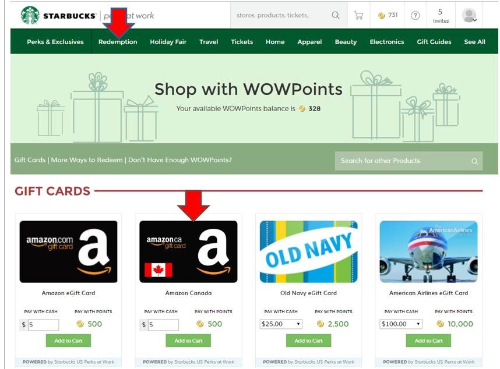Click the American Airlines eGift Card thumbnail
This screenshot has height=369, width=500.
[428, 251]
